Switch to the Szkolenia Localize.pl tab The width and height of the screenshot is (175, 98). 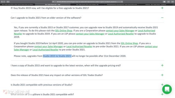tap(156, 5)
